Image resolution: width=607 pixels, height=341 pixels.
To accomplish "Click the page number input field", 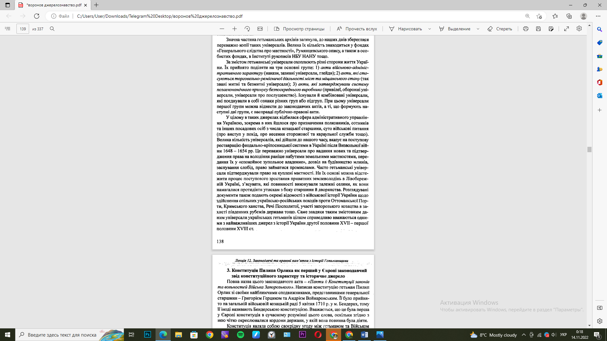I will [23, 29].
